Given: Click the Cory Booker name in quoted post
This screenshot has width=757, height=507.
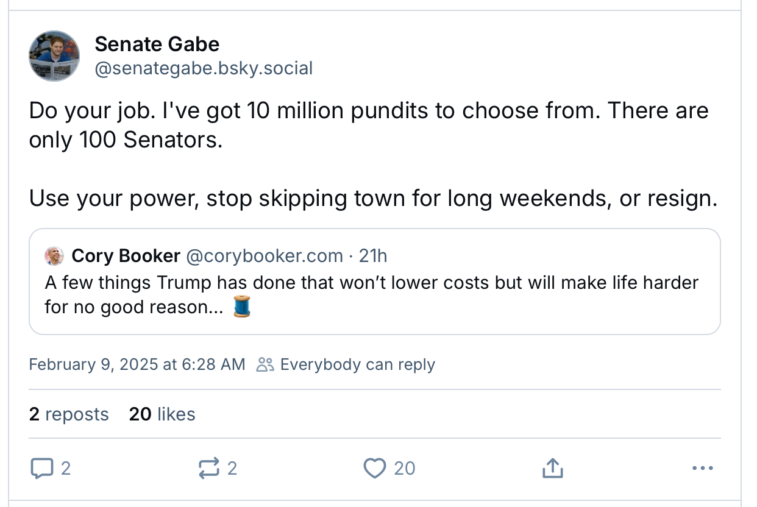Looking at the screenshot, I should (x=126, y=256).
